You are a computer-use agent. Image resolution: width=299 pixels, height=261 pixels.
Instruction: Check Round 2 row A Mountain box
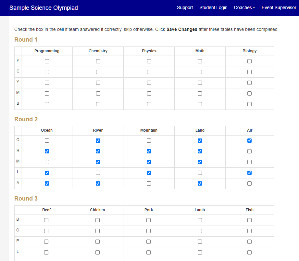tap(149, 183)
